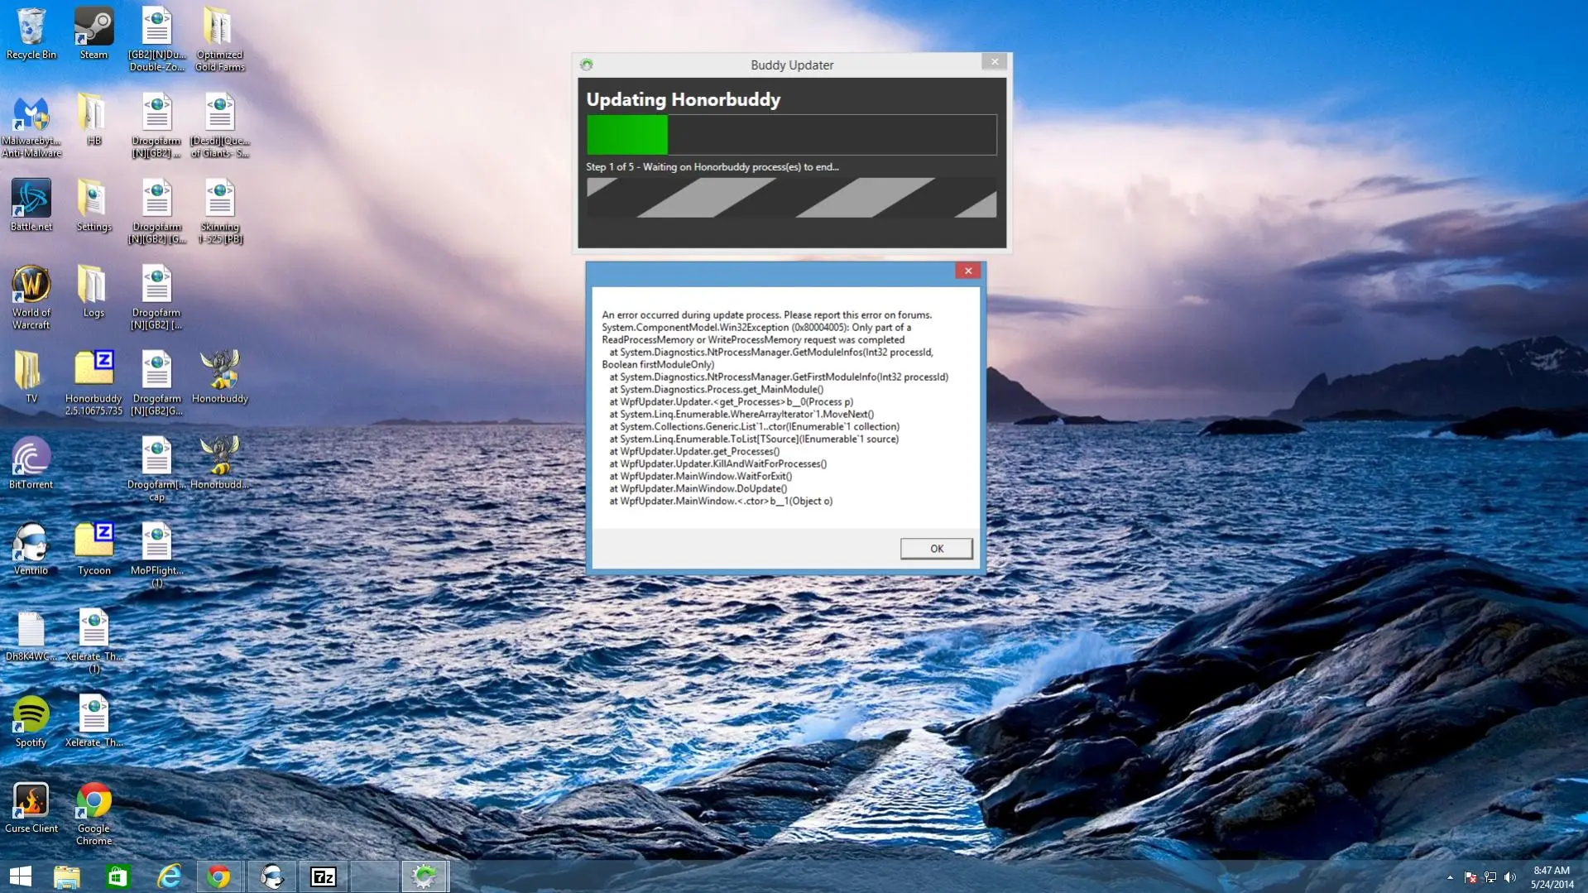The width and height of the screenshot is (1588, 893).
Task: Close the update error message box
Action: pos(967,271)
